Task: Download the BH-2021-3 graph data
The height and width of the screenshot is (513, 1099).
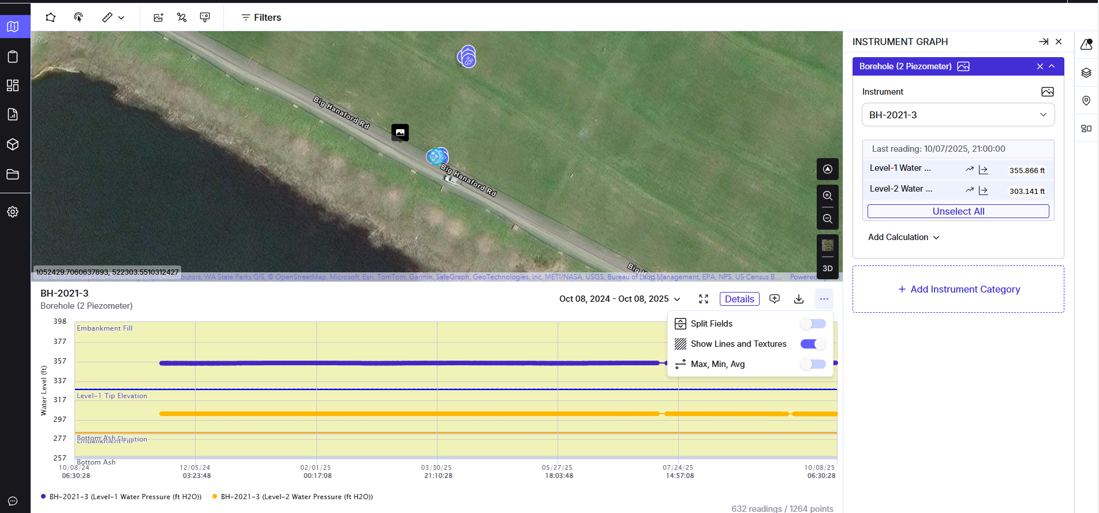Action: tap(799, 299)
